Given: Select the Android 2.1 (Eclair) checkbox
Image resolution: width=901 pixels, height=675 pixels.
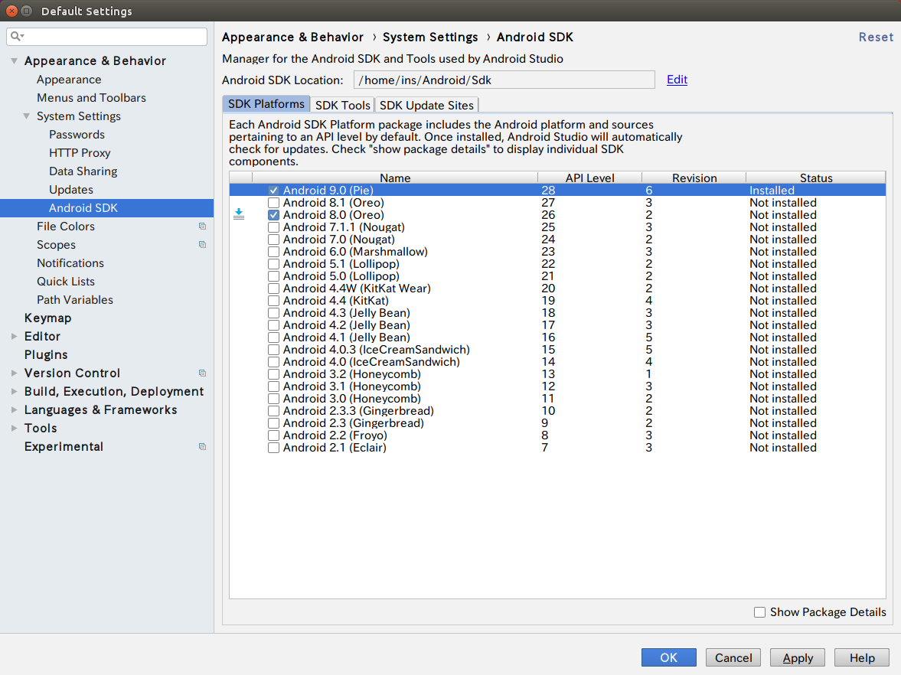Looking at the screenshot, I should (273, 448).
